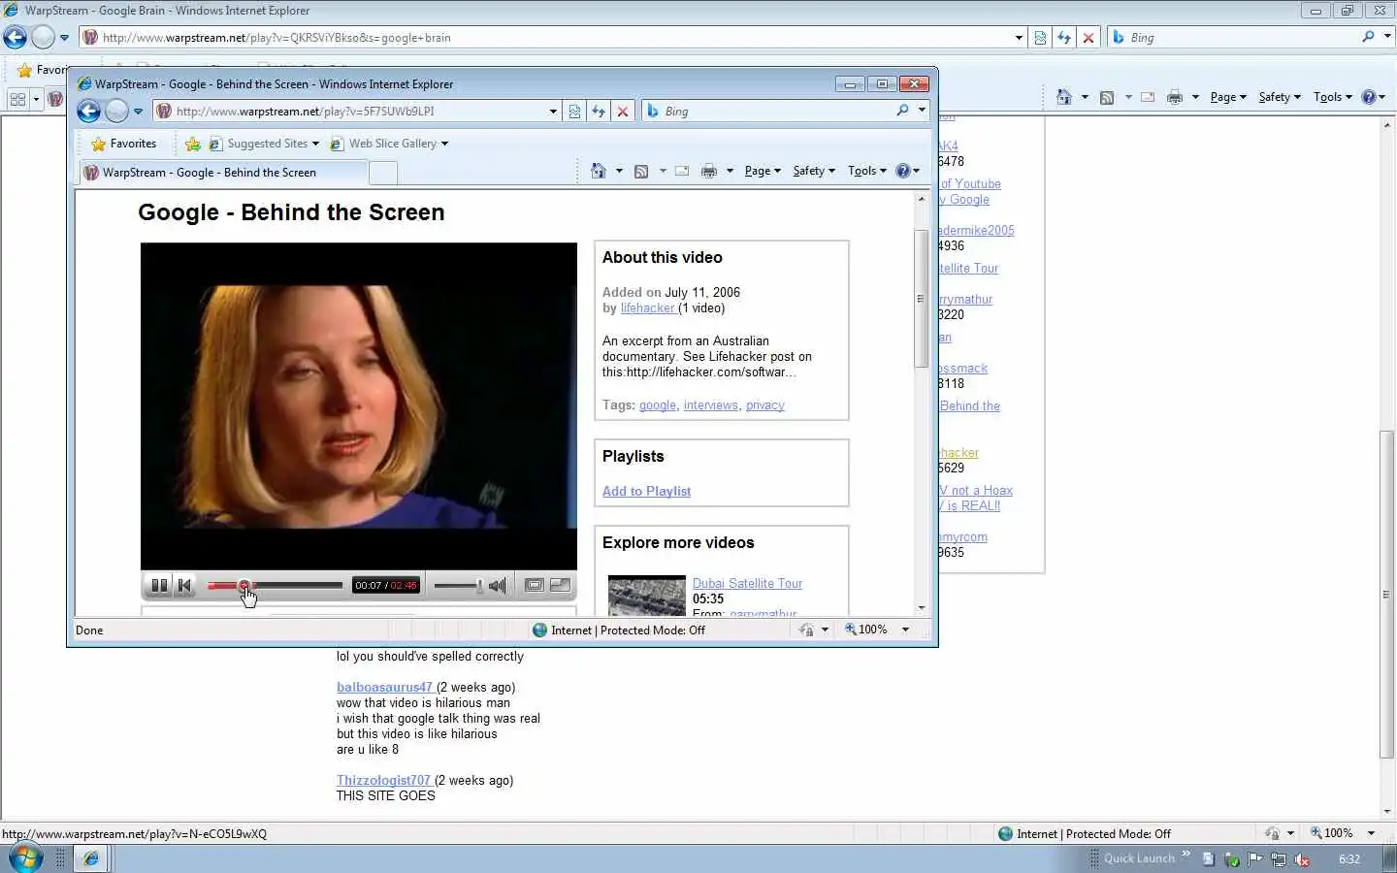Restart the video with the skip-to-start button
The width and height of the screenshot is (1397, 873).
[184, 585]
